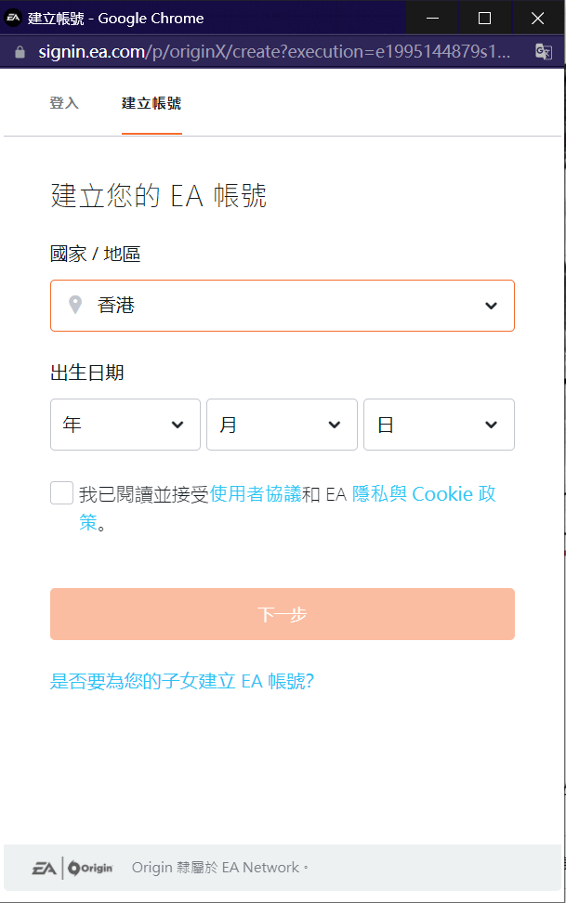This screenshot has height=903, width=566.
Task: Click the location pin icon in country field
Action: pyautogui.click(x=75, y=305)
